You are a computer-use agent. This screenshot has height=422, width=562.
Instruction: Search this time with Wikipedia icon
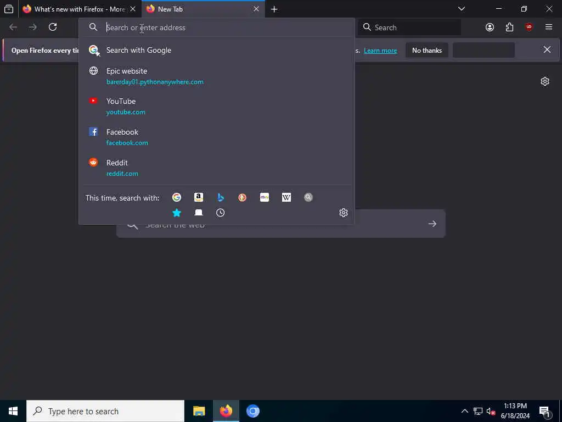(286, 197)
